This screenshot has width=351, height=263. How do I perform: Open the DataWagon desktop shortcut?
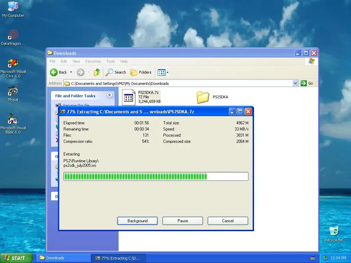[x=13, y=37]
